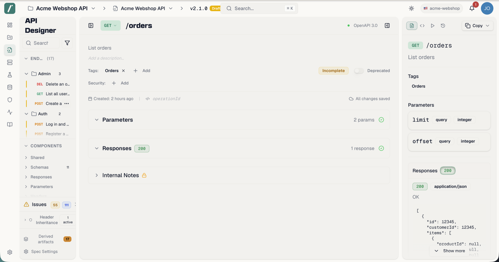499x262 pixels.
Task: Select the POST Log in and... endpoint
Action: pos(52,124)
